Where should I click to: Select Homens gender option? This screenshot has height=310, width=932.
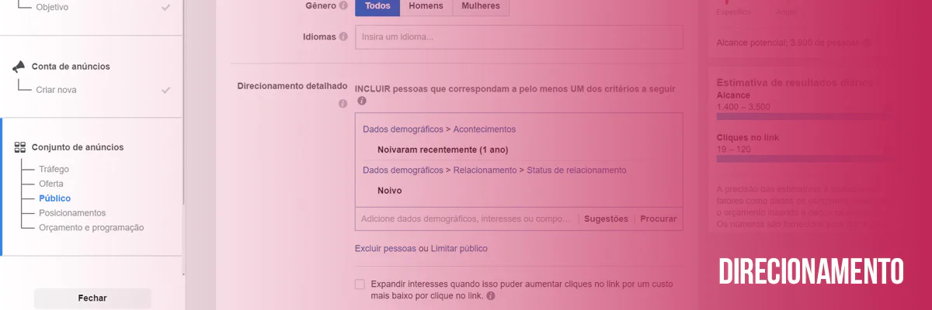(426, 7)
